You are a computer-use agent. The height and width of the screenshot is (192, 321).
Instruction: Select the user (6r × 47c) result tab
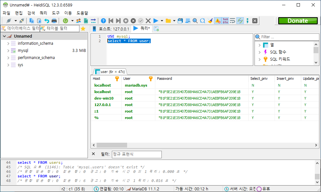click(110, 72)
